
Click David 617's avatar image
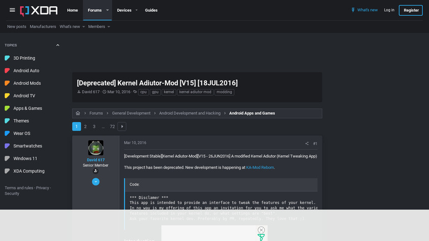(96, 148)
